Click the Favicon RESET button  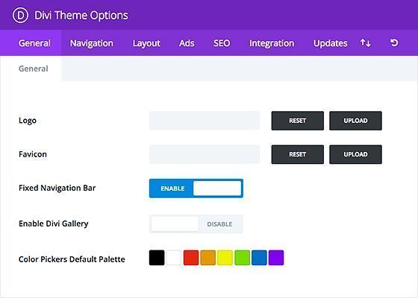[298, 154]
